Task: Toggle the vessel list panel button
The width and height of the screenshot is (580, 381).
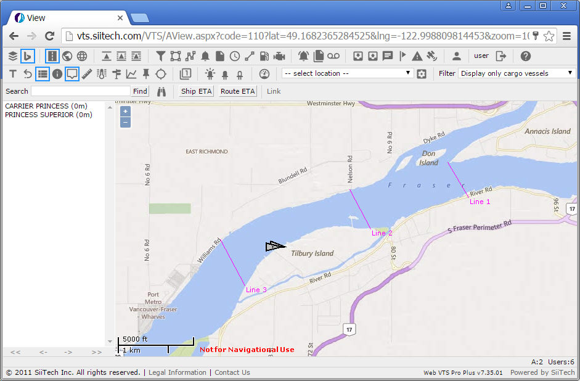Action: (43, 74)
